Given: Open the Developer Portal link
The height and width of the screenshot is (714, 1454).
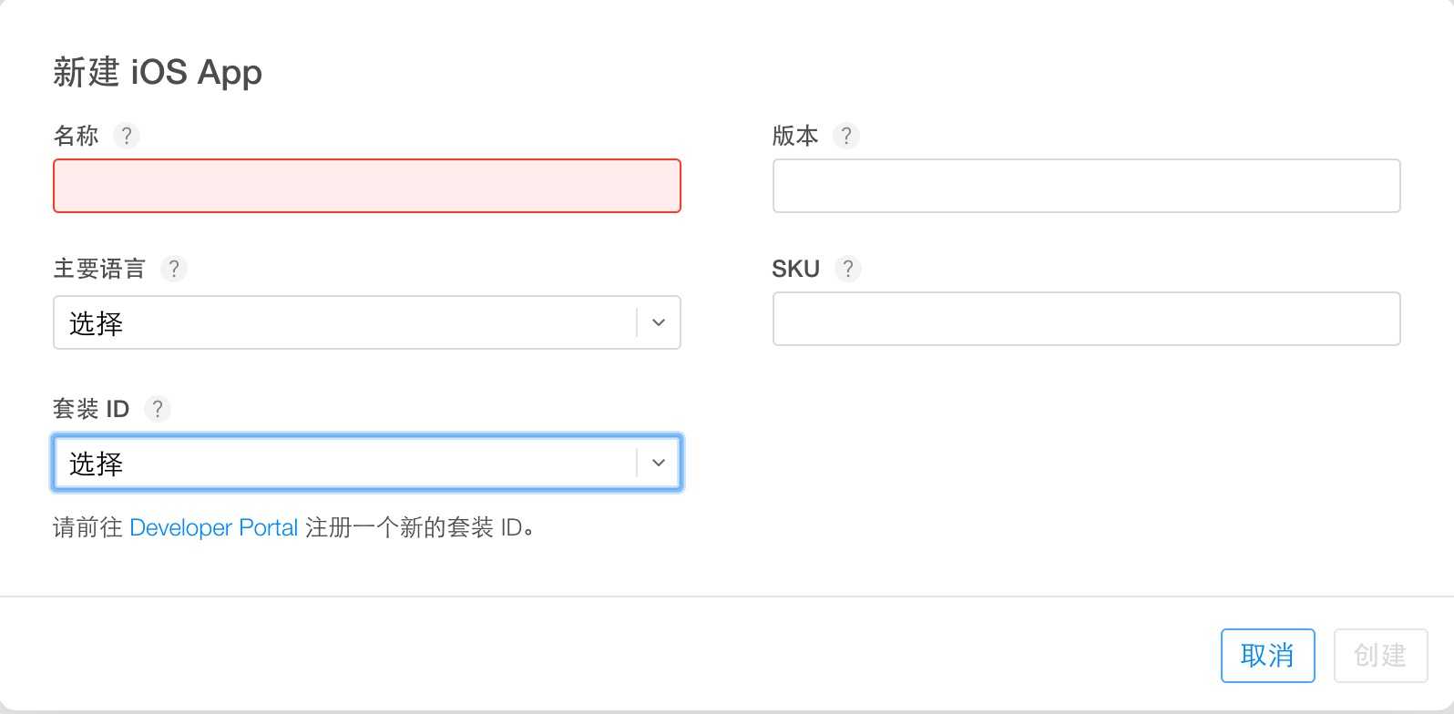Looking at the screenshot, I should click(214, 527).
